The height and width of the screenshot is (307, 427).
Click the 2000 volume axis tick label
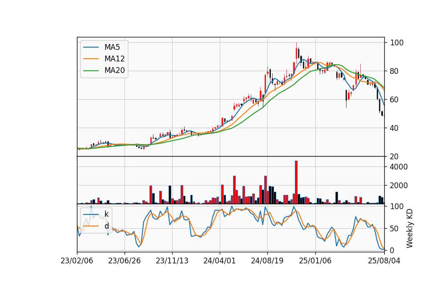coord(399,186)
